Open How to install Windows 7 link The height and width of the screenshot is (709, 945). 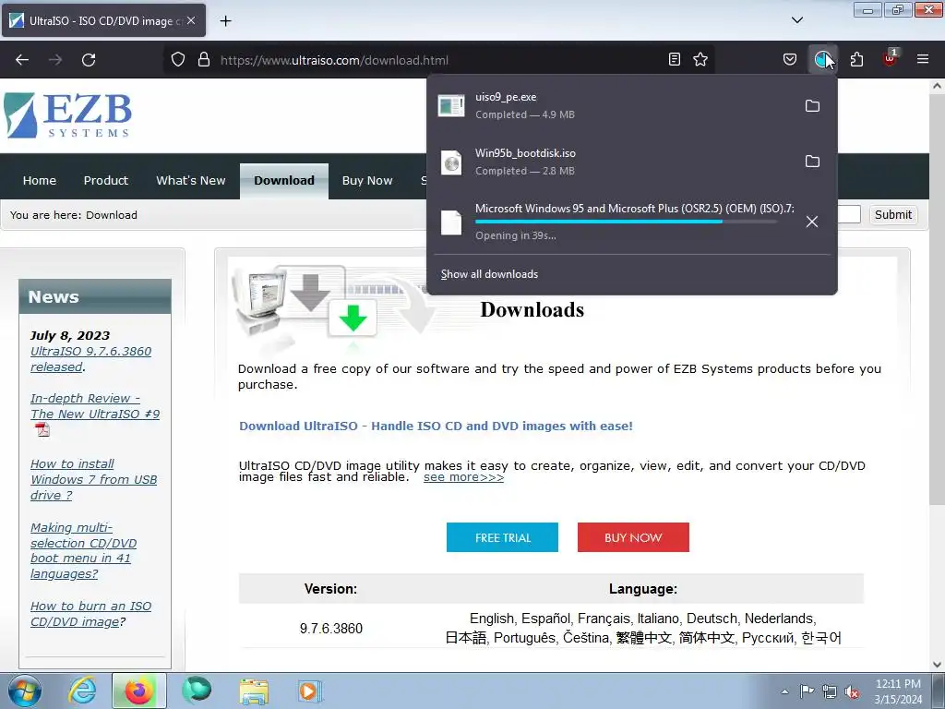coord(93,479)
